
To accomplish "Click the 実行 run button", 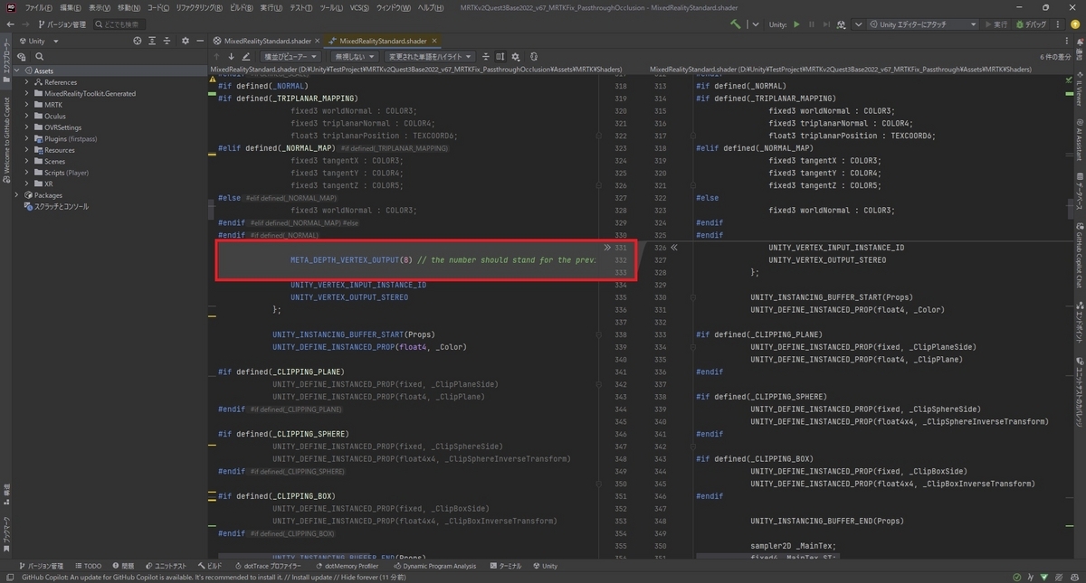I will pos(995,24).
